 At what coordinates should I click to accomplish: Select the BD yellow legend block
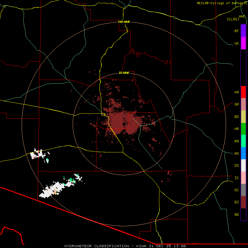pos(243,117)
